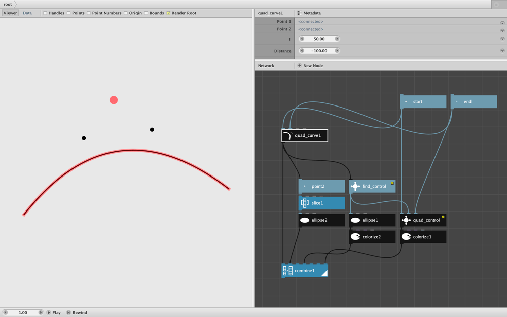Click the Network panel label
This screenshot has height=317, width=507.
click(x=266, y=65)
